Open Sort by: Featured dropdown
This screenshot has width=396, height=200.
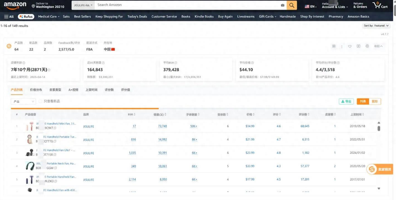pos(376,25)
